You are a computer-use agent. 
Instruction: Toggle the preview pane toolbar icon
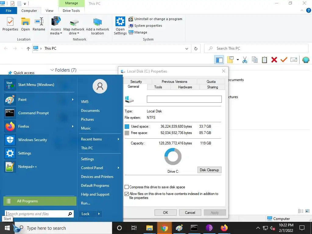coord(219,60)
